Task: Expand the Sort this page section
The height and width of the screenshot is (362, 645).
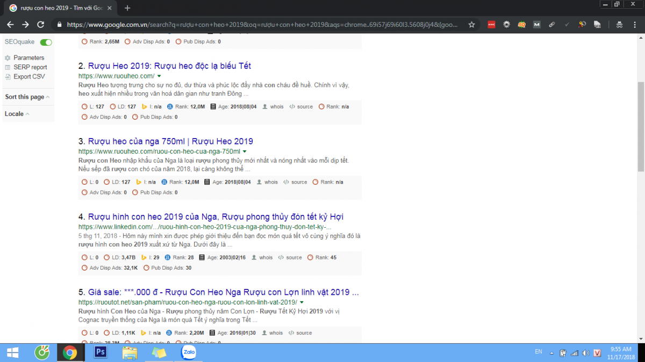Action: click(x=27, y=97)
